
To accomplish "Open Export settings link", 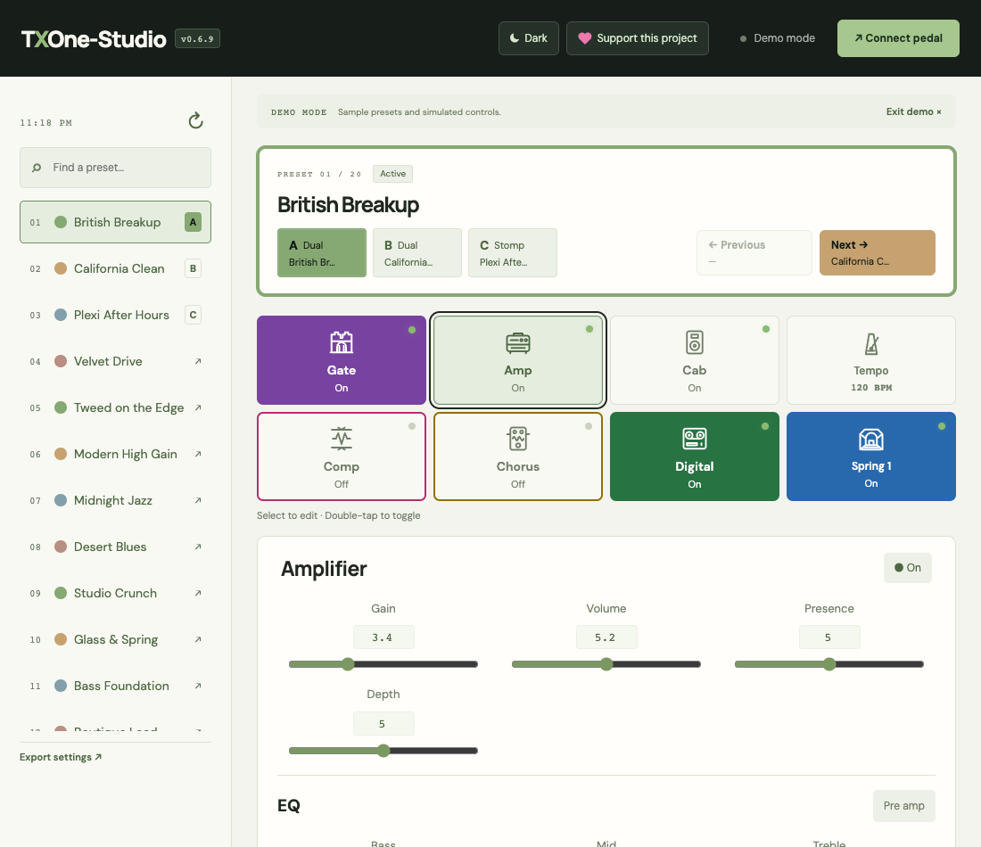I will point(61,757).
